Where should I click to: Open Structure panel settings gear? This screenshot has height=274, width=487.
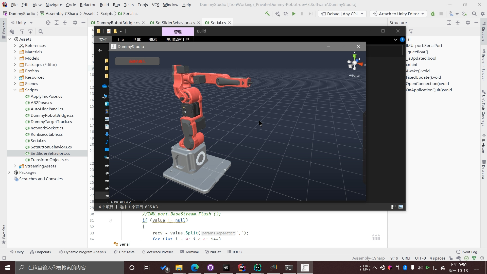click(x=468, y=23)
